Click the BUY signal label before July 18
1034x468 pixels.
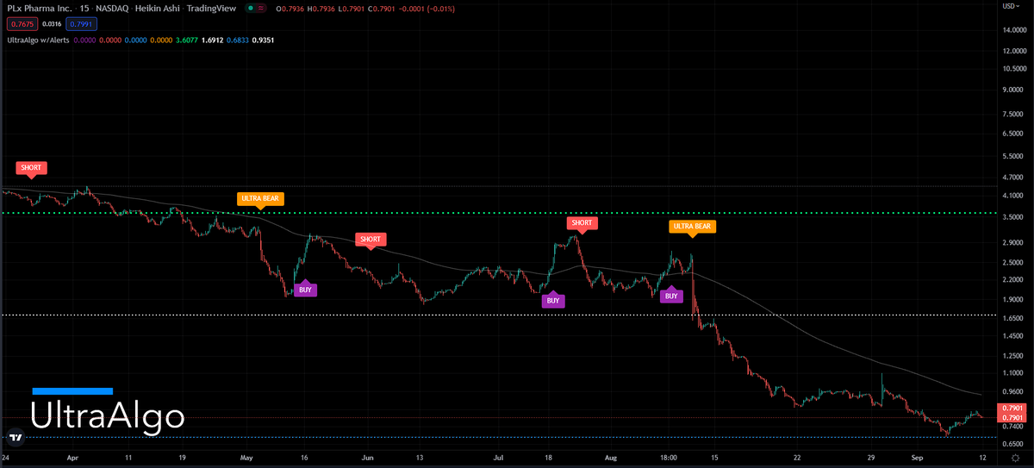pos(553,300)
